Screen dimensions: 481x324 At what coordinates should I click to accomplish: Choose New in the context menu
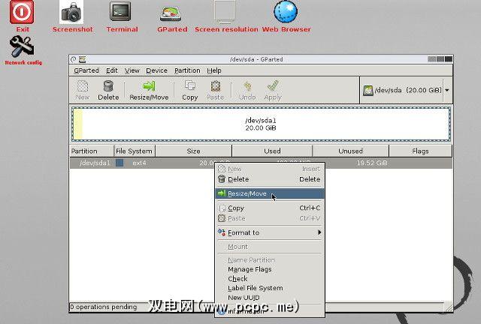click(269, 169)
